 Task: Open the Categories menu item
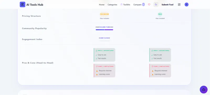coord(112,5)
